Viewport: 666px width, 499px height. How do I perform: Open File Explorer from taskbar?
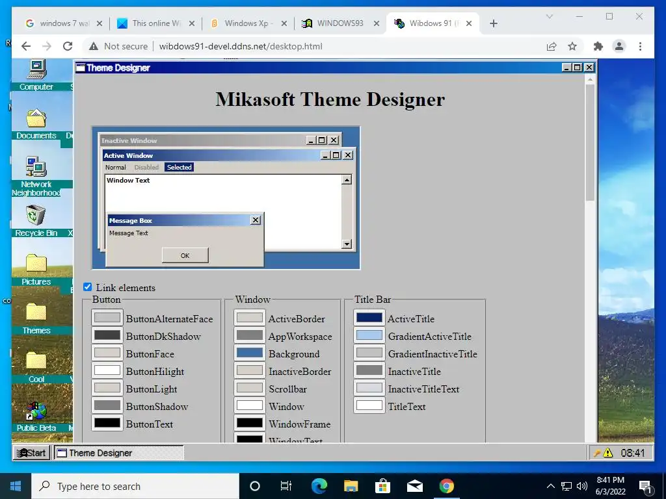click(351, 486)
